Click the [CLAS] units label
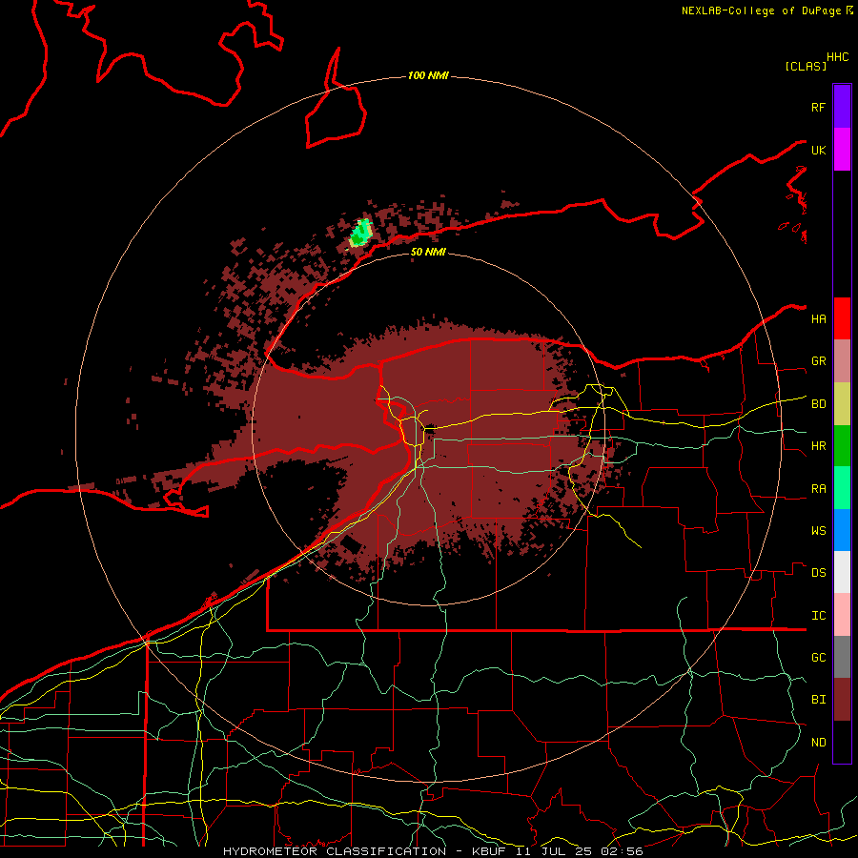Image resolution: width=858 pixels, height=858 pixels. 806,66
